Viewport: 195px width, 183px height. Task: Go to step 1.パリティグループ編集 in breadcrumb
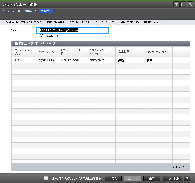[x=17, y=11]
